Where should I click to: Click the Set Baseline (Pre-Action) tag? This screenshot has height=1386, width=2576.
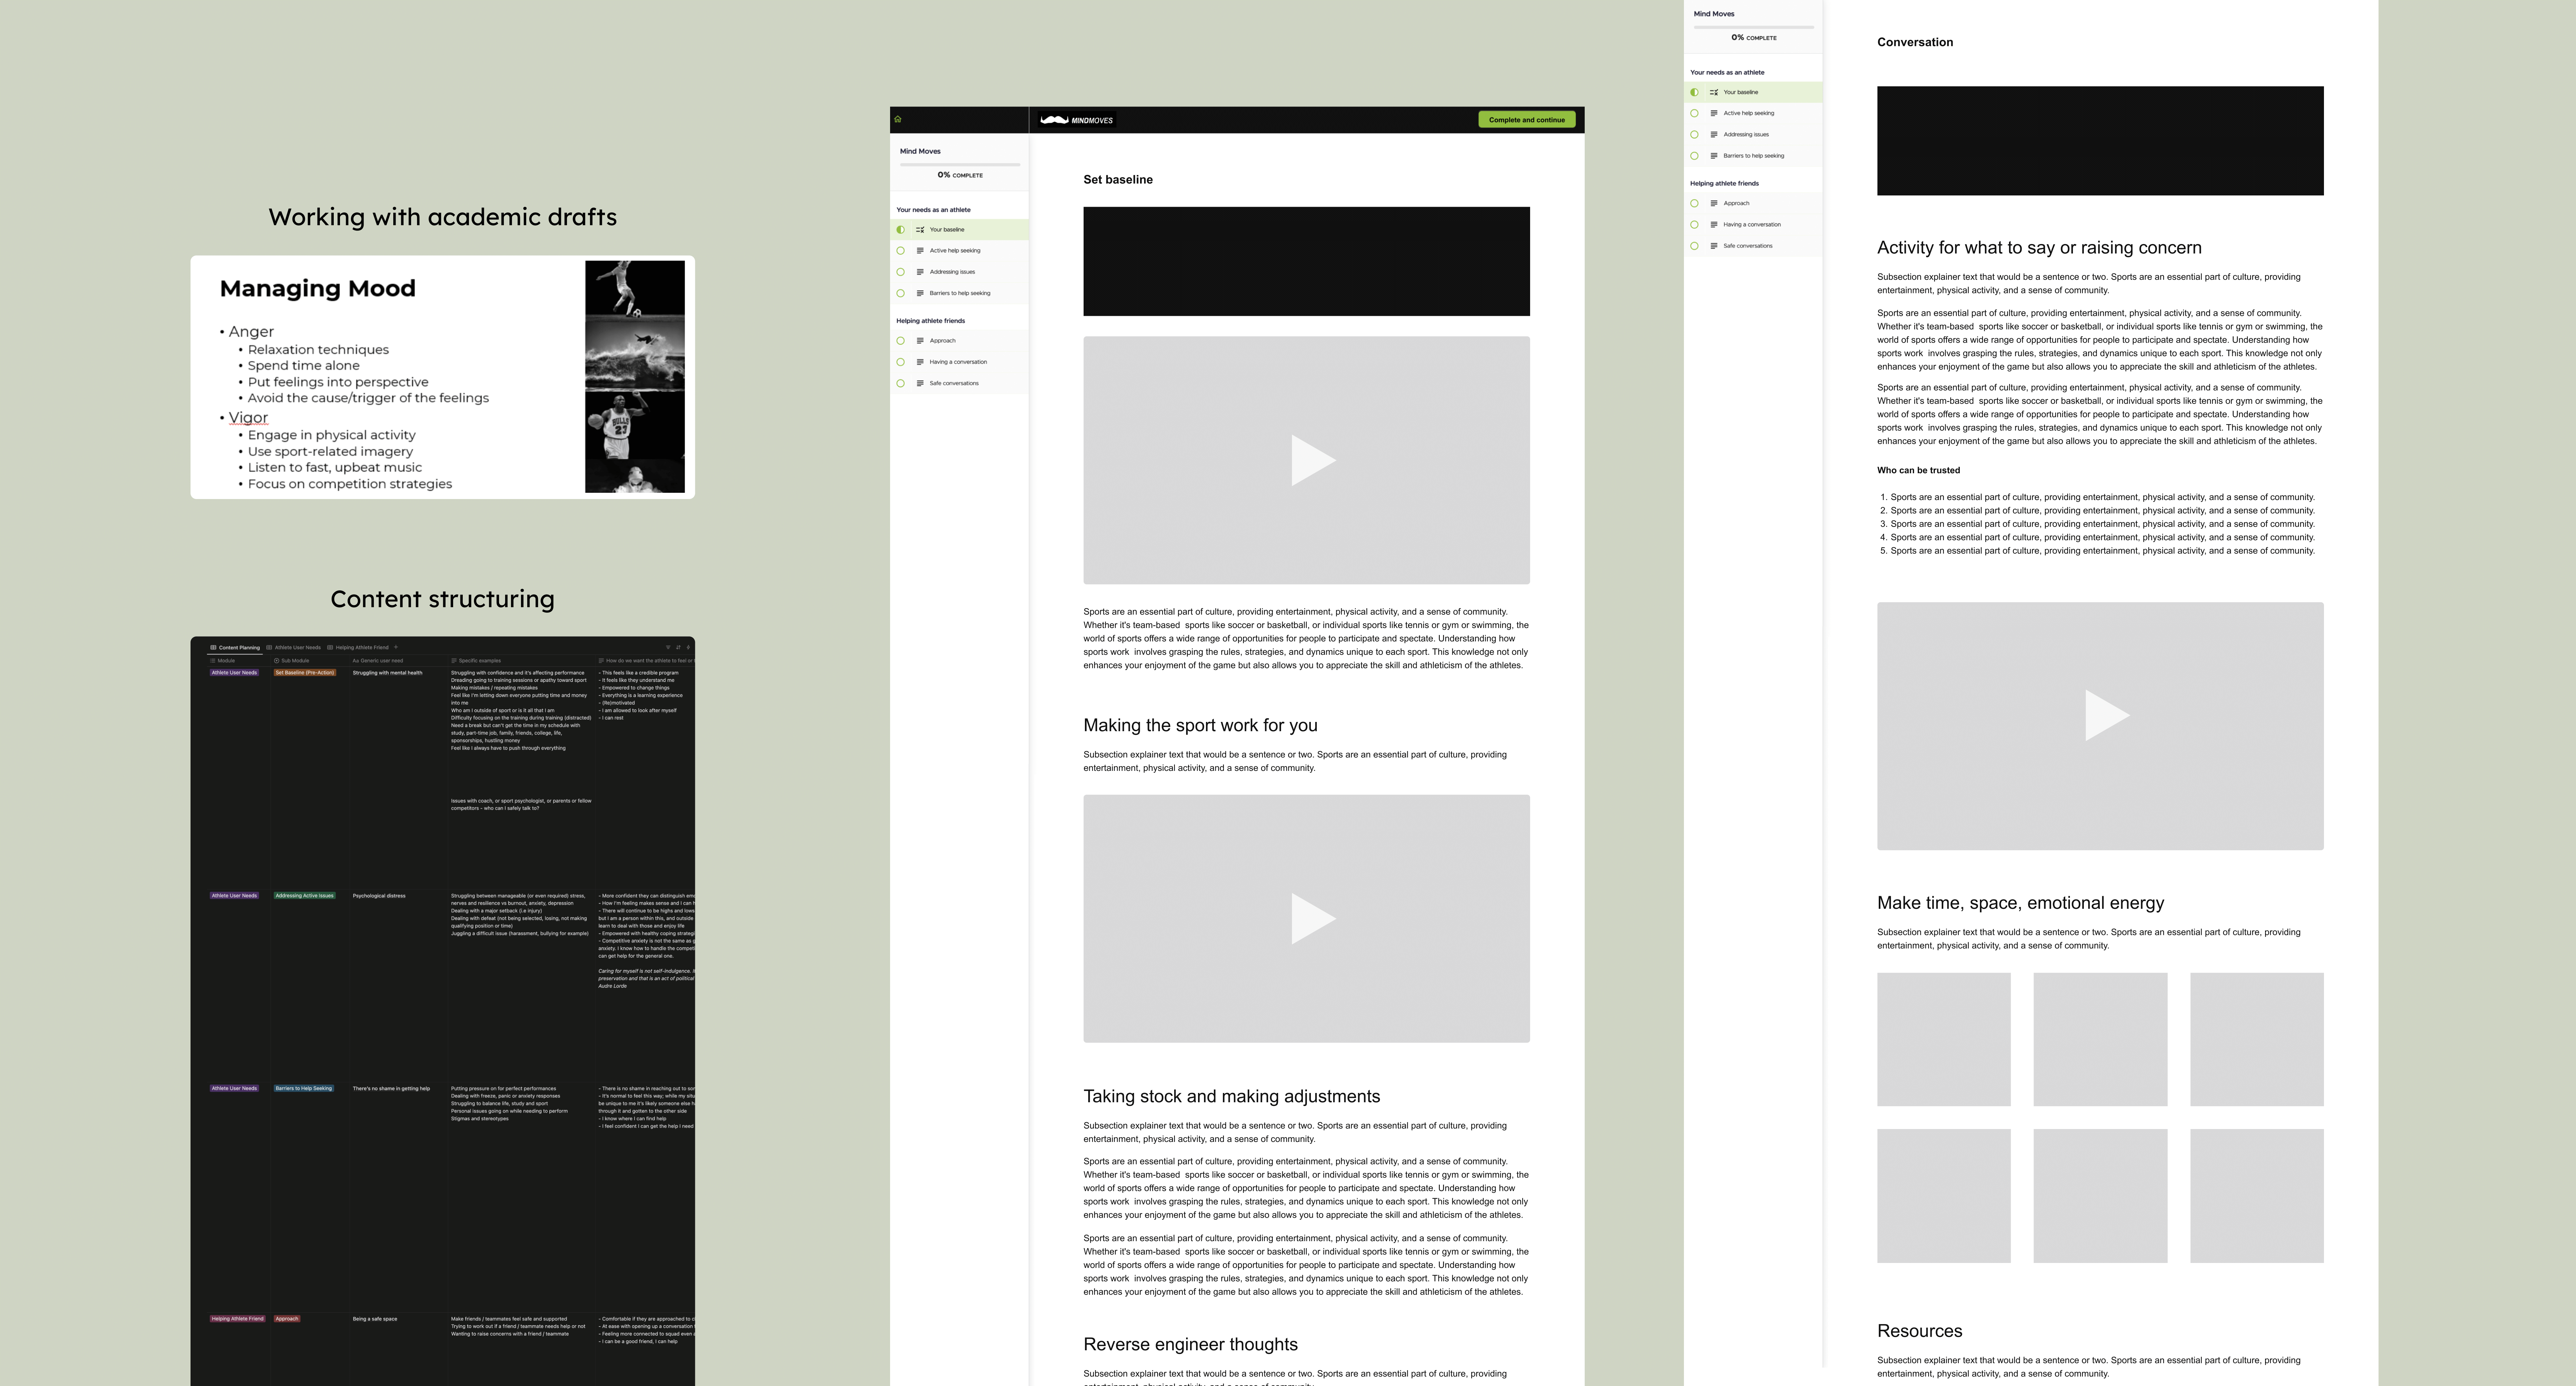[x=305, y=673]
